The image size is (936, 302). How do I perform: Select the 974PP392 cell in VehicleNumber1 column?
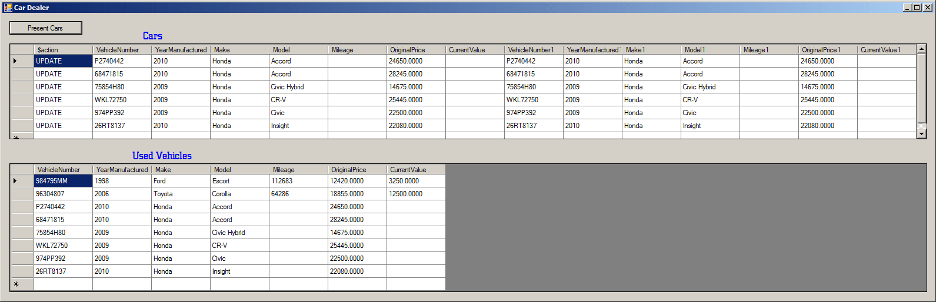[x=534, y=113]
